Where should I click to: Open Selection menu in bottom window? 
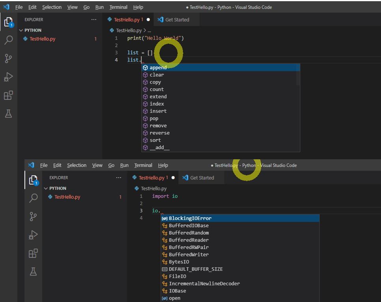click(77, 166)
